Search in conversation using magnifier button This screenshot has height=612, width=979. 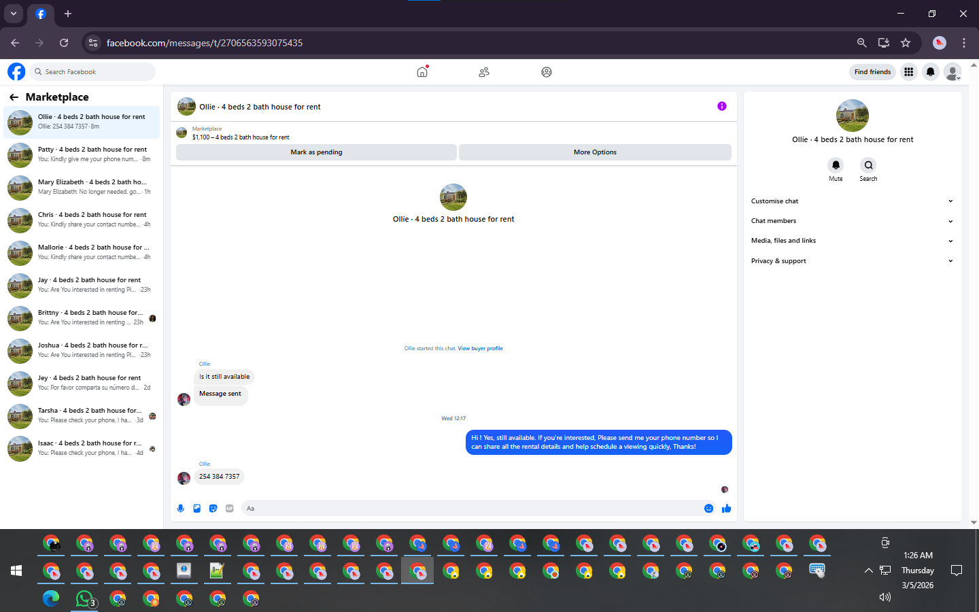point(868,165)
